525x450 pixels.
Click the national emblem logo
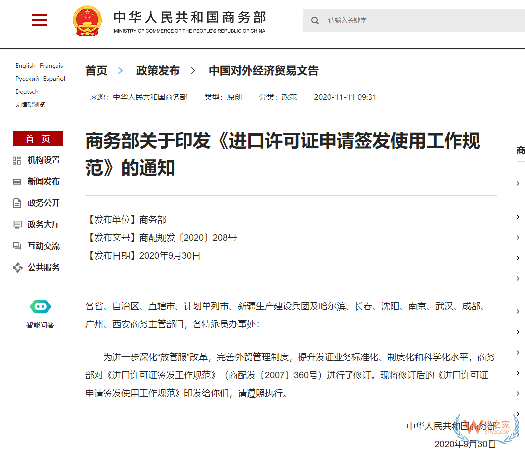(88, 21)
